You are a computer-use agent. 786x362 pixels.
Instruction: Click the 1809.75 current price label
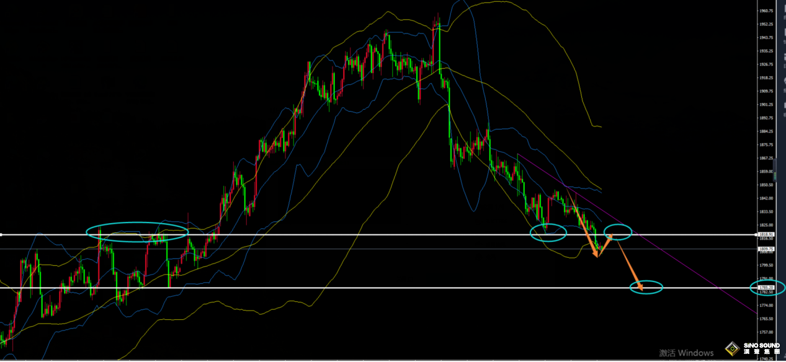click(765, 249)
